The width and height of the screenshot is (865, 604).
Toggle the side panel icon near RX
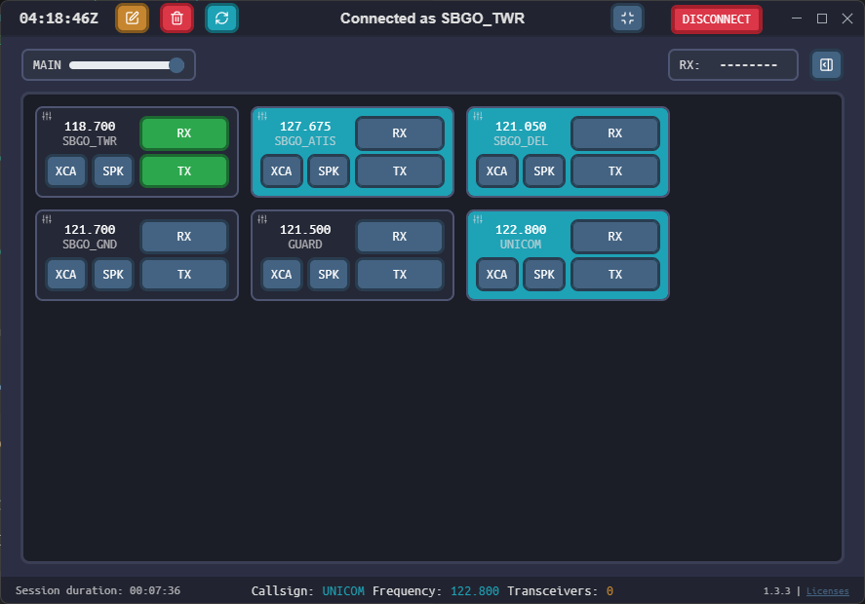tap(826, 65)
